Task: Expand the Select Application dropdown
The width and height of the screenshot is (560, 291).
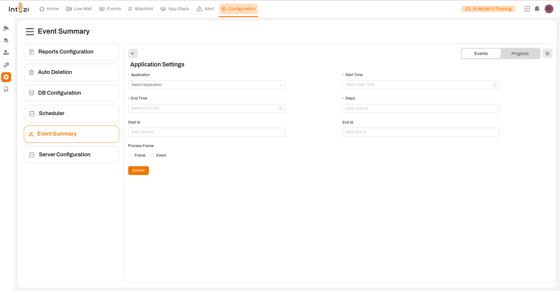Action: (x=207, y=85)
